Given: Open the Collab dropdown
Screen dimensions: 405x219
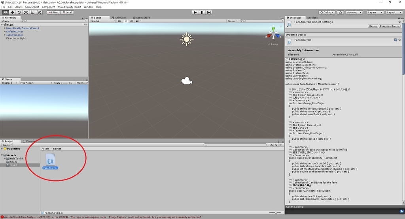Looking at the screenshot, I should coord(327,12).
